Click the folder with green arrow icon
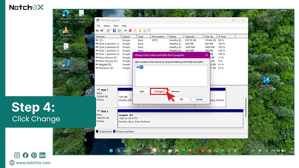Viewport: 299px width, 168px height. pyautogui.click(x=140, y=30)
